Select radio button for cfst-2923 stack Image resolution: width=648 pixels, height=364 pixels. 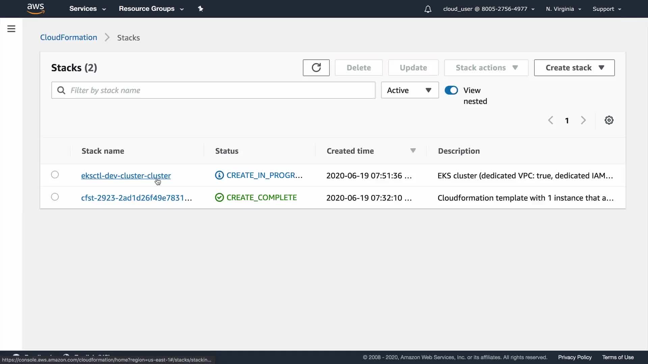[55, 197]
